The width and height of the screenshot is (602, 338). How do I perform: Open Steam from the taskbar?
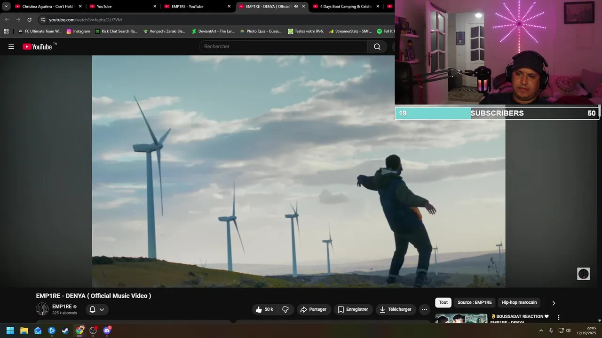[x=65, y=330]
